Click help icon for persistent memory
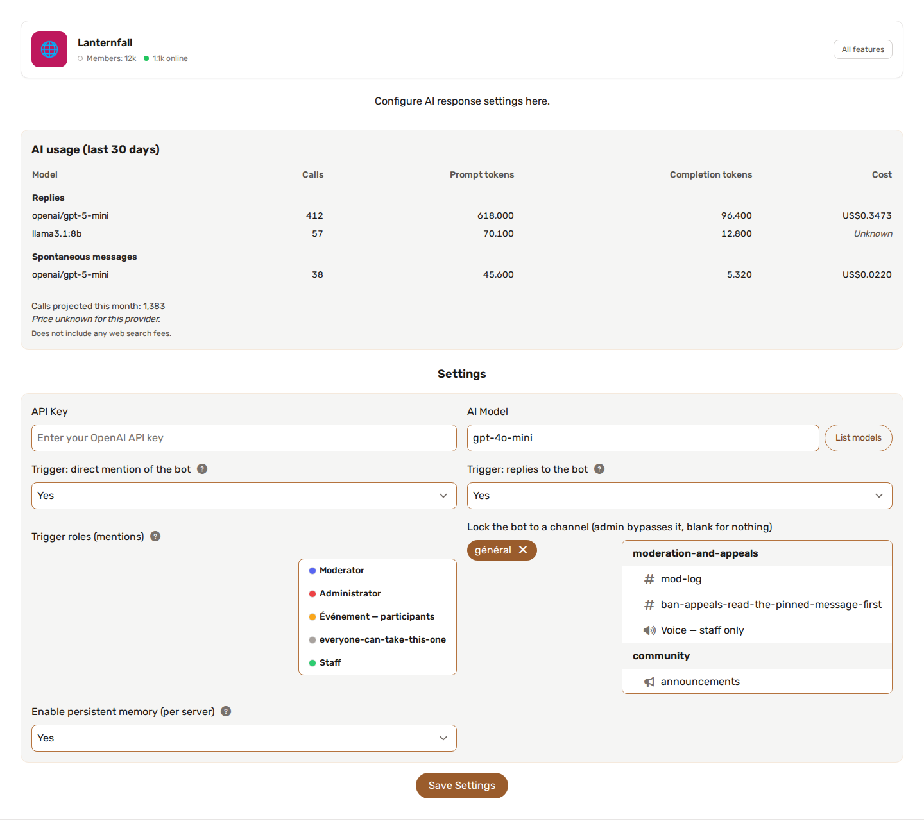This screenshot has width=924, height=835. (x=226, y=711)
